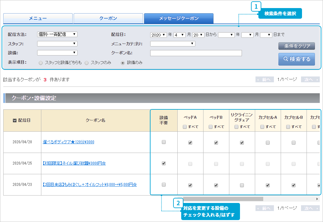The image size is (323, 222).
Task: Toggle 設備不要 for 選べるボディケア coupon
Action: click(164, 142)
